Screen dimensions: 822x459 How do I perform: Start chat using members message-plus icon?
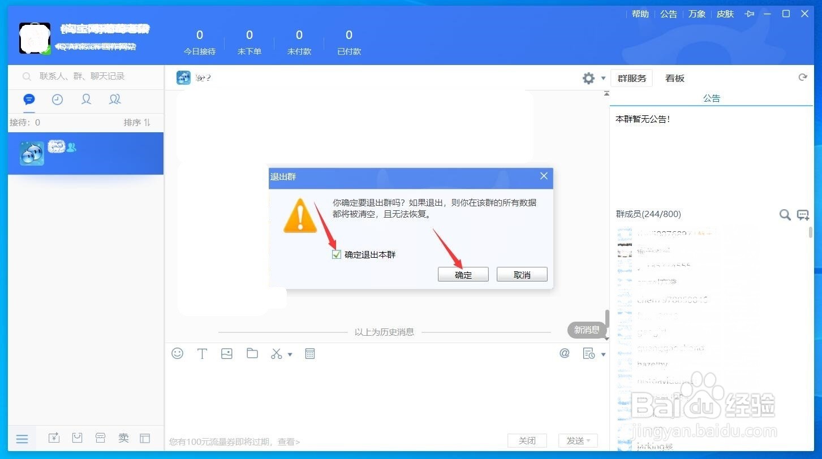point(803,215)
